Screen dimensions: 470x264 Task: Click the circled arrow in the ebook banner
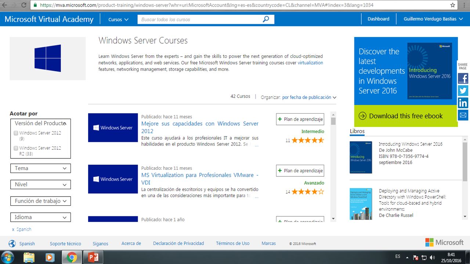(362, 116)
